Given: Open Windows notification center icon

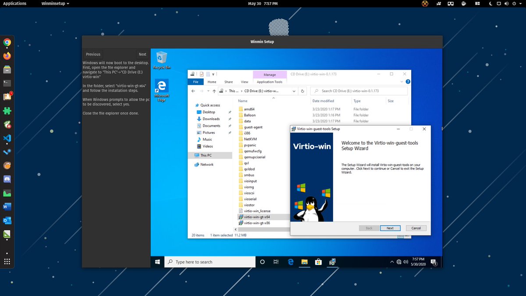Looking at the screenshot, I should (434, 262).
